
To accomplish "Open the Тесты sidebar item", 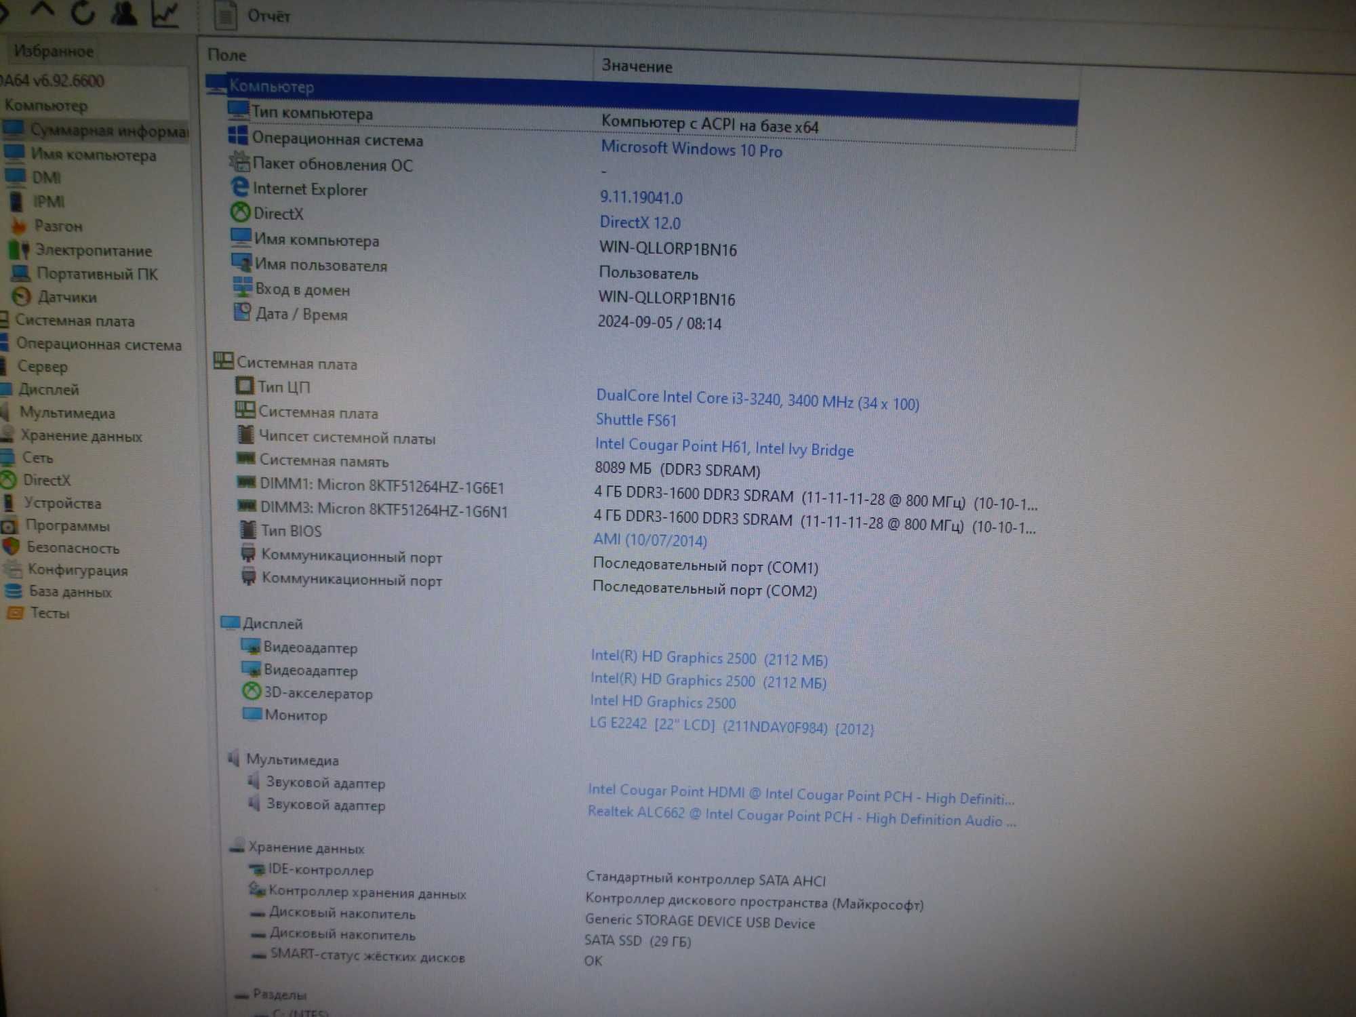I will tap(49, 613).
